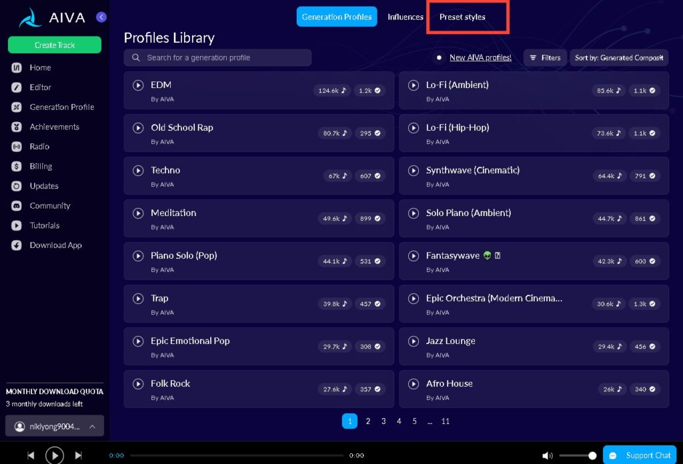Open the Filters panel

[x=545, y=57]
